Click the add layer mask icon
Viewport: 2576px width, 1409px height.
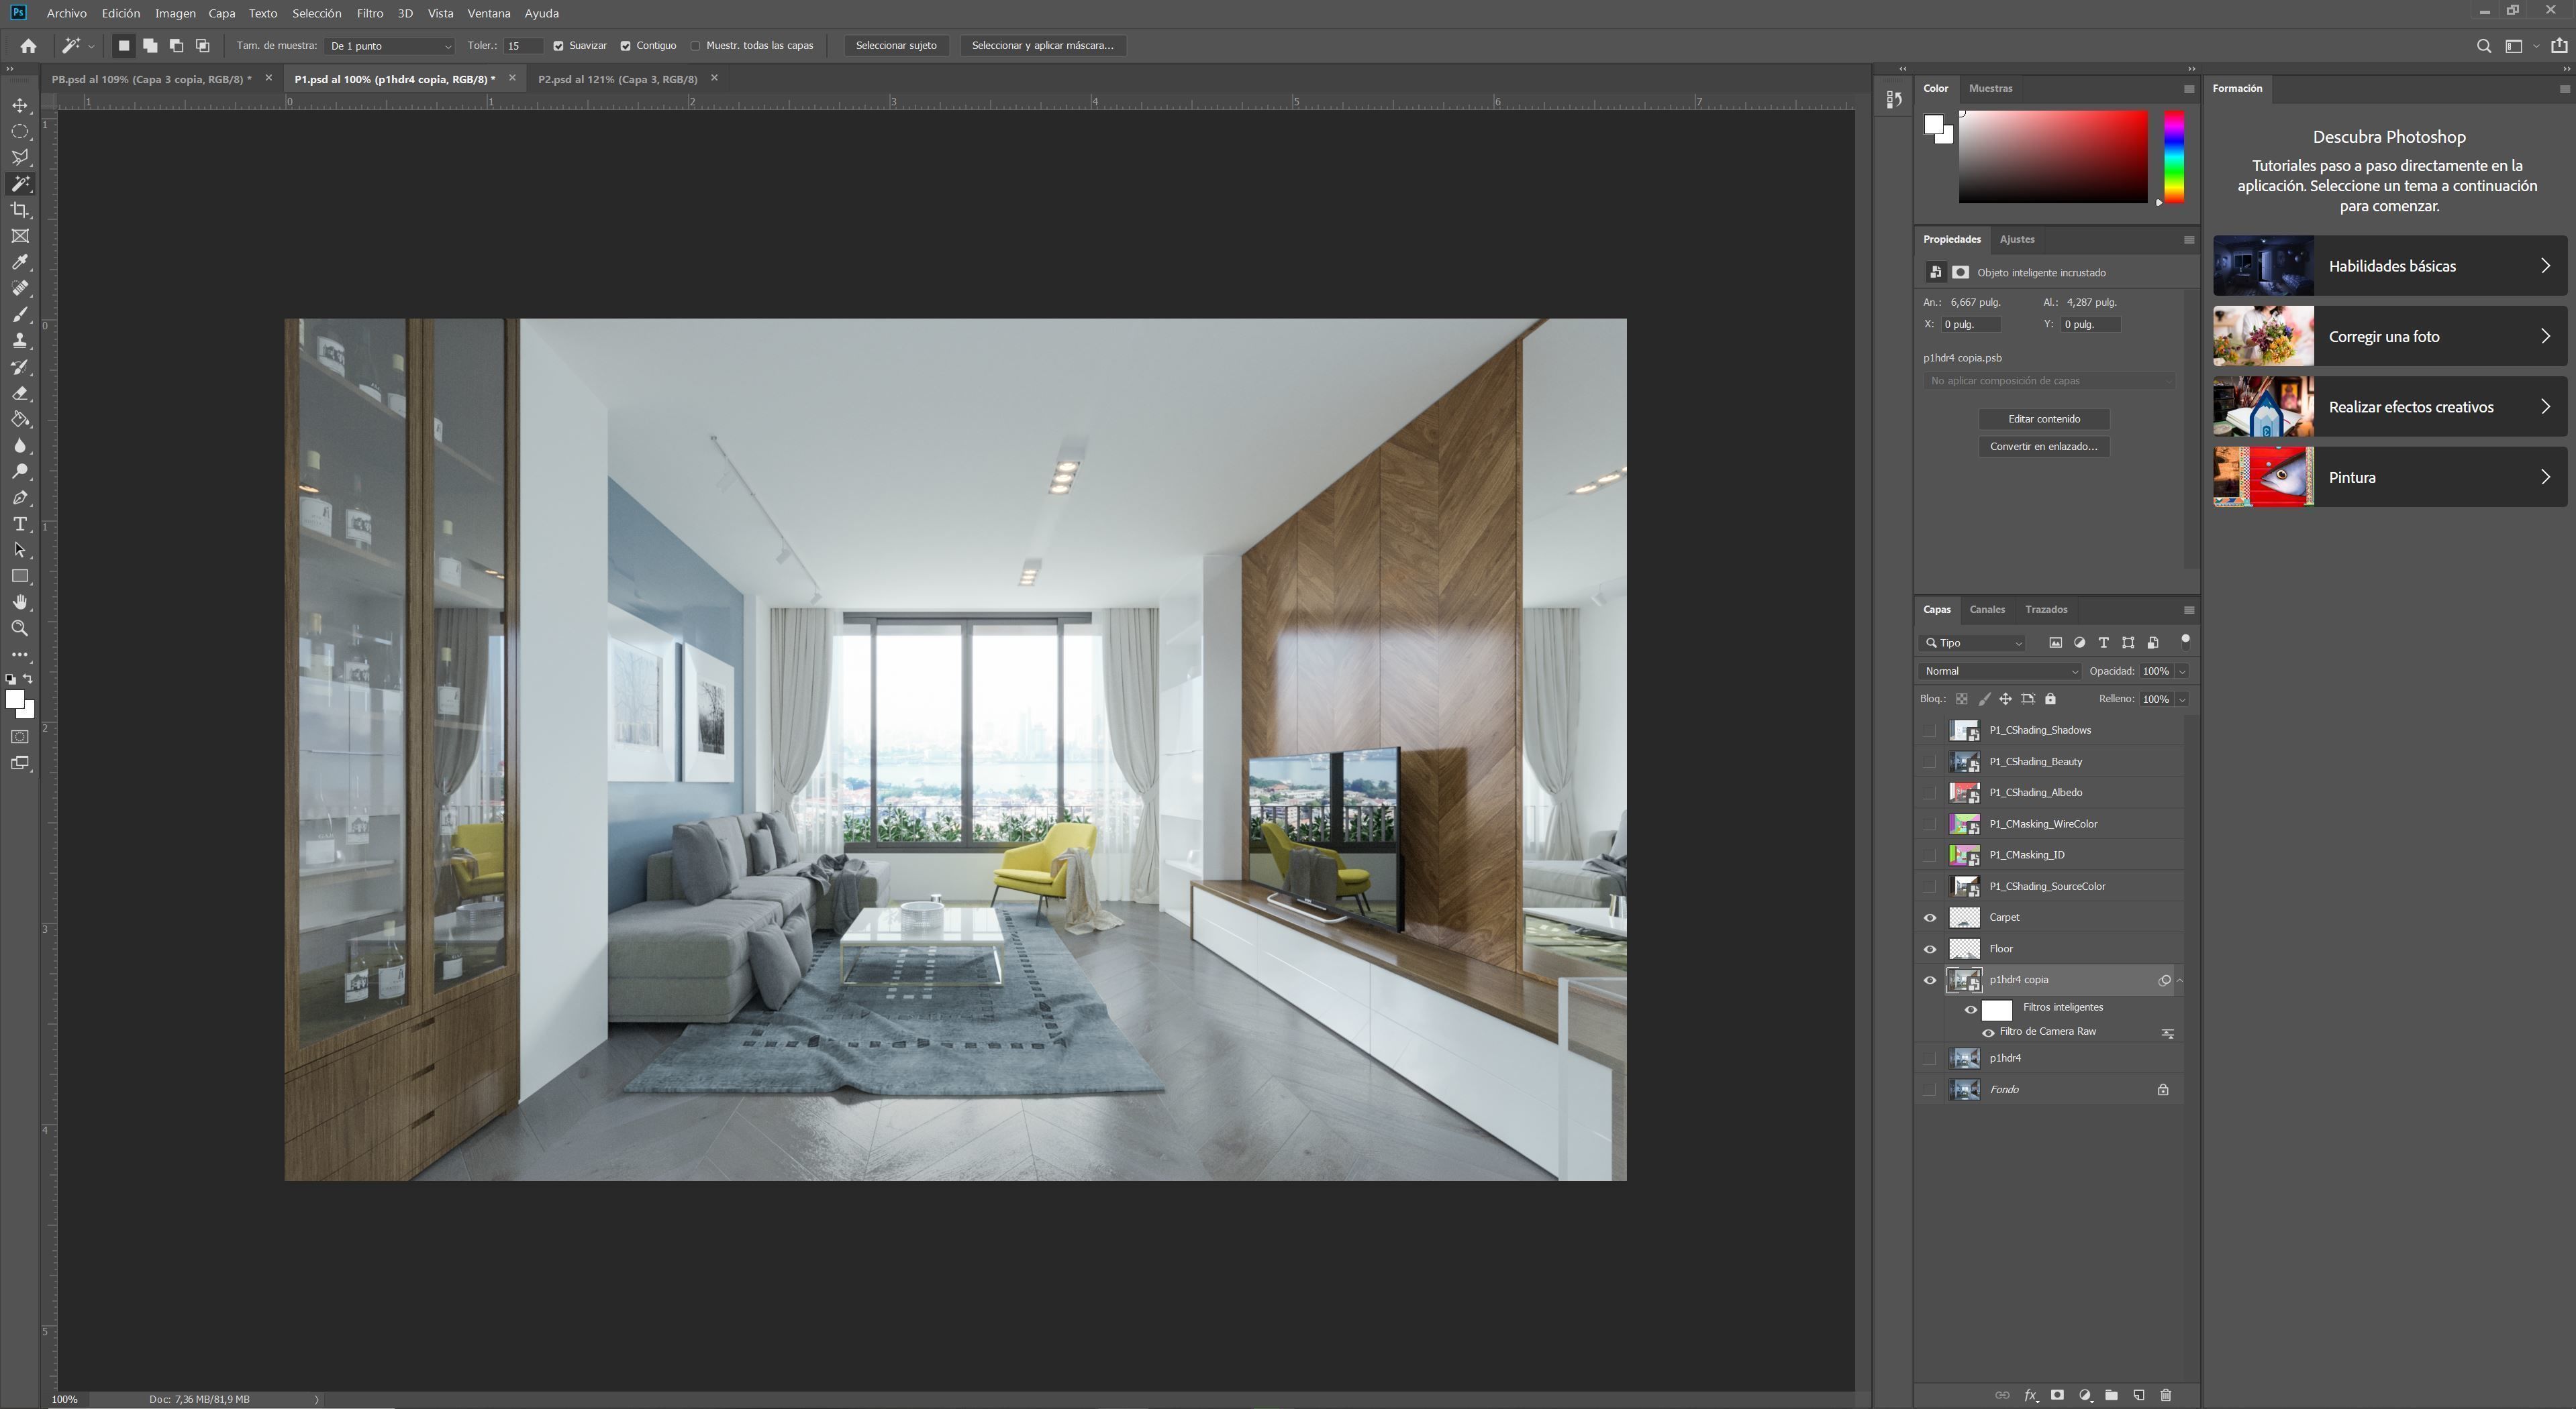point(2057,1395)
